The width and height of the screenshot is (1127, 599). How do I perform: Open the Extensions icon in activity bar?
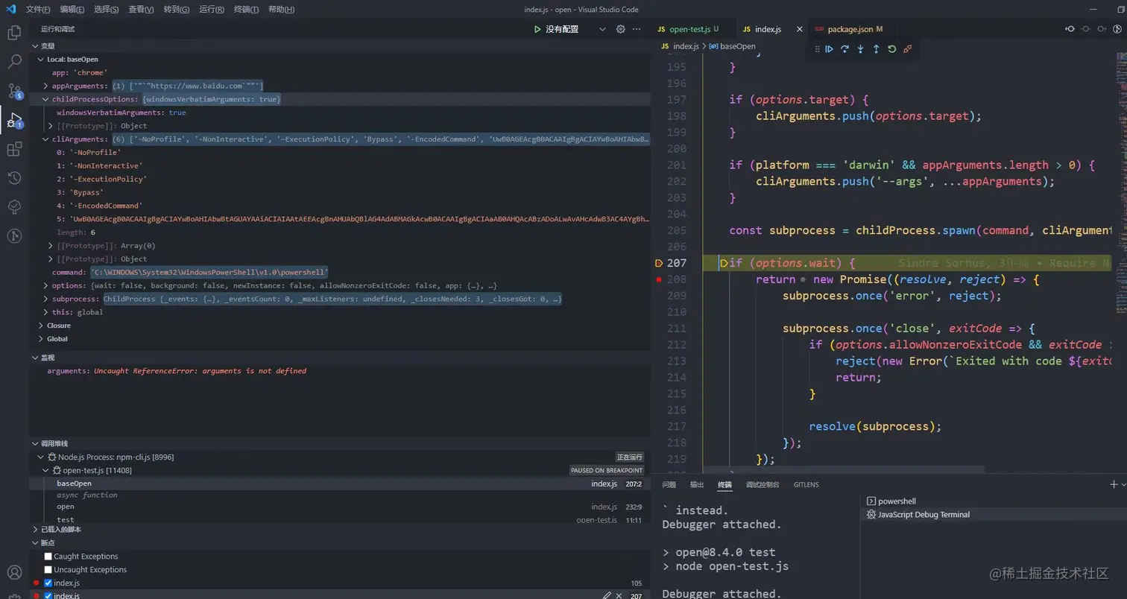[x=13, y=148]
